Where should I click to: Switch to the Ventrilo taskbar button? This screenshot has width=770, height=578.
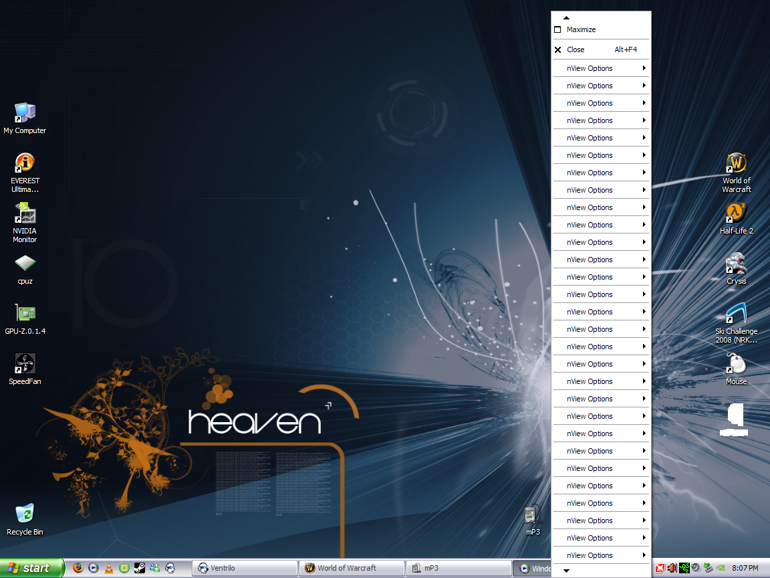point(245,568)
